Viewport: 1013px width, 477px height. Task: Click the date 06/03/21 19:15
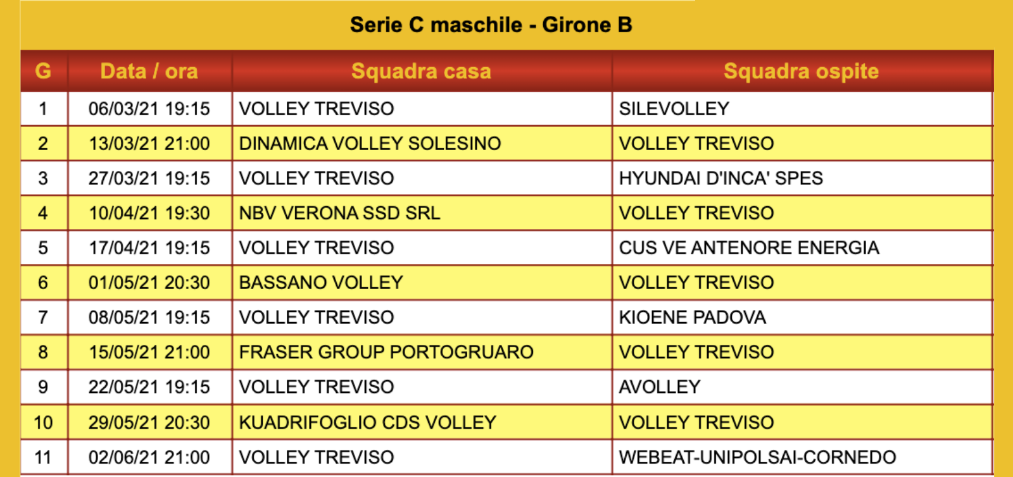(x=149, y=109)
